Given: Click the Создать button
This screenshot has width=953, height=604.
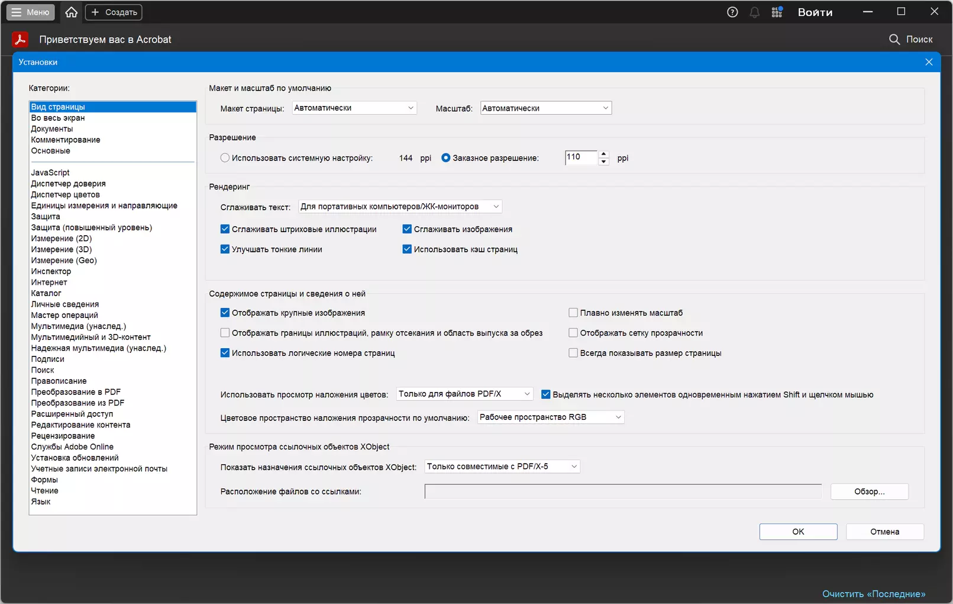Looking at the screenshot, I should [114, 12].
